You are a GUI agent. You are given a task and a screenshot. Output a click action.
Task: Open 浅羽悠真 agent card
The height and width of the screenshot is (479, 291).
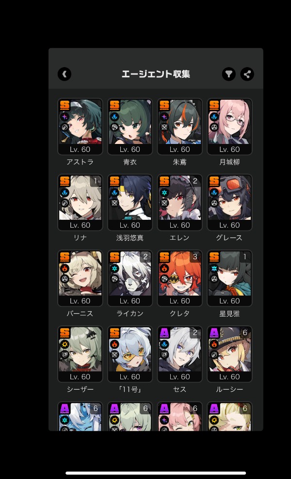[x=130, y=202]
